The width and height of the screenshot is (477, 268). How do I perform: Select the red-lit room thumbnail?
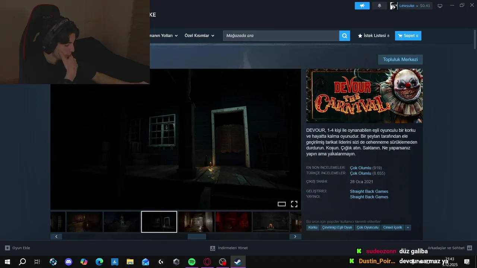pyautogui.click(x=233, y=222)
